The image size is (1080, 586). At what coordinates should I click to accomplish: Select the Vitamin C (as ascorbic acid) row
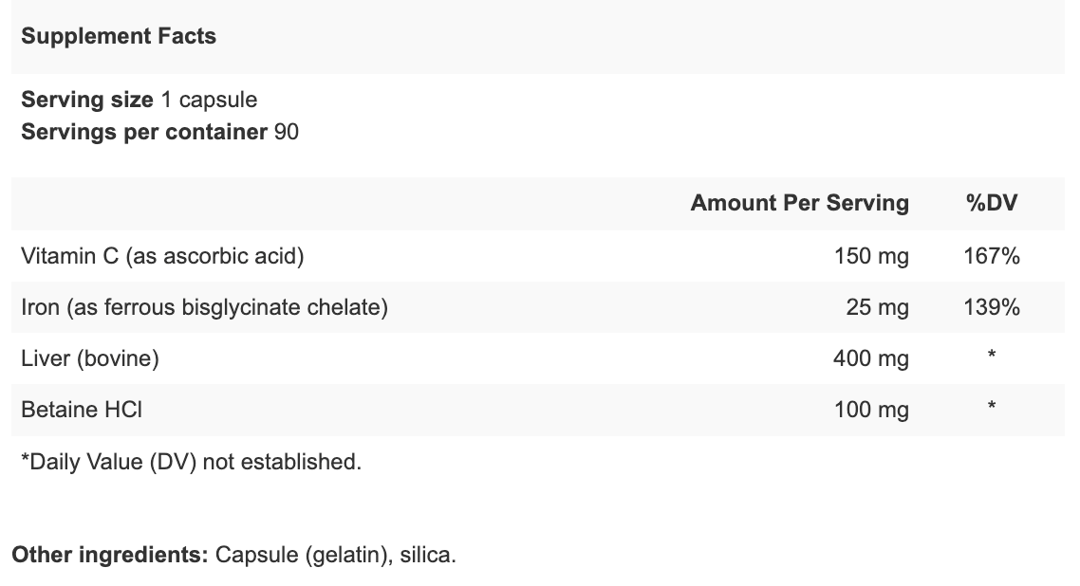[x=162, y=256]
